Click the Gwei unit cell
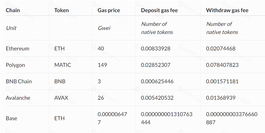This screenshot has width=265, height=133. (x=104, y=28)
